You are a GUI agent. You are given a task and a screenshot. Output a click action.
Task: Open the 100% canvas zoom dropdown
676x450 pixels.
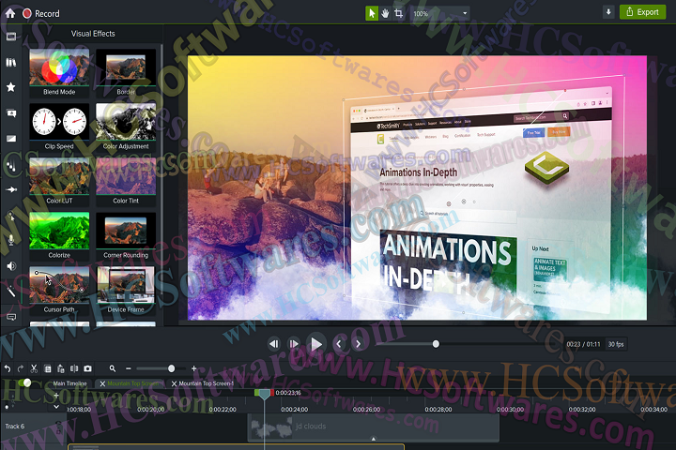[x=439, y=13]
